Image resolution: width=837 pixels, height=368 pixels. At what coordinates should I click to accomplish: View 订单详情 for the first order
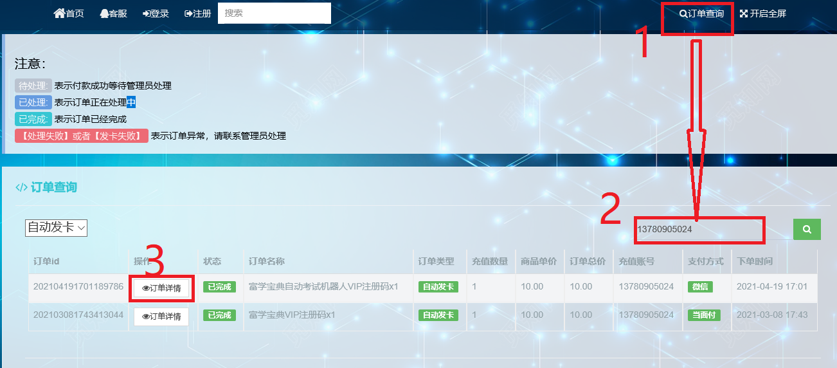tap(161, 288)
